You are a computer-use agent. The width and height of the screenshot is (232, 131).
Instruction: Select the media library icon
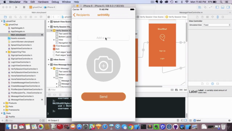(x=217, y=84)
